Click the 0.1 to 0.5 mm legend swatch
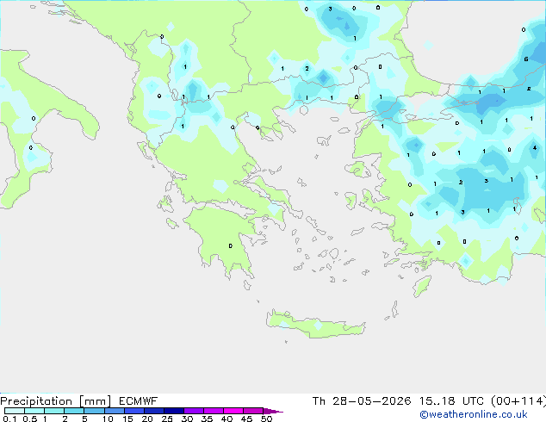Image resolution: width=546 pixels, height=422 pixels. [15, 411]
